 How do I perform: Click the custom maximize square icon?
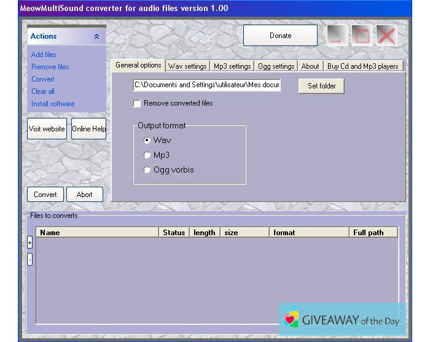click(362, 36)
